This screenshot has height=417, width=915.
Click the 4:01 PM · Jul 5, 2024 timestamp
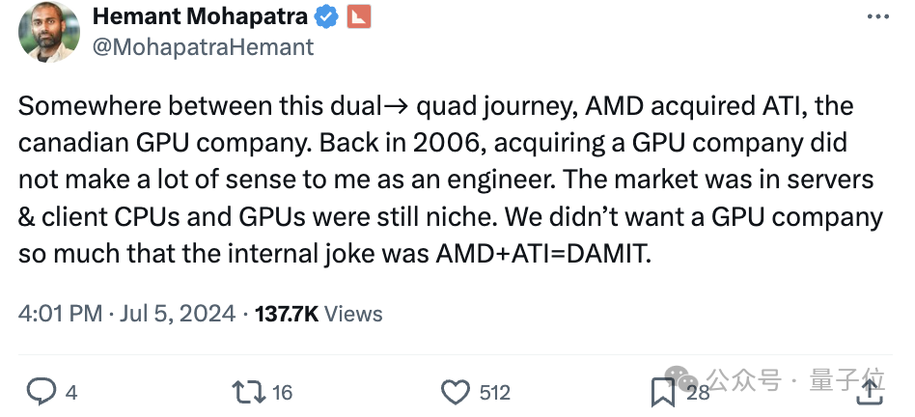click(126, 314)
